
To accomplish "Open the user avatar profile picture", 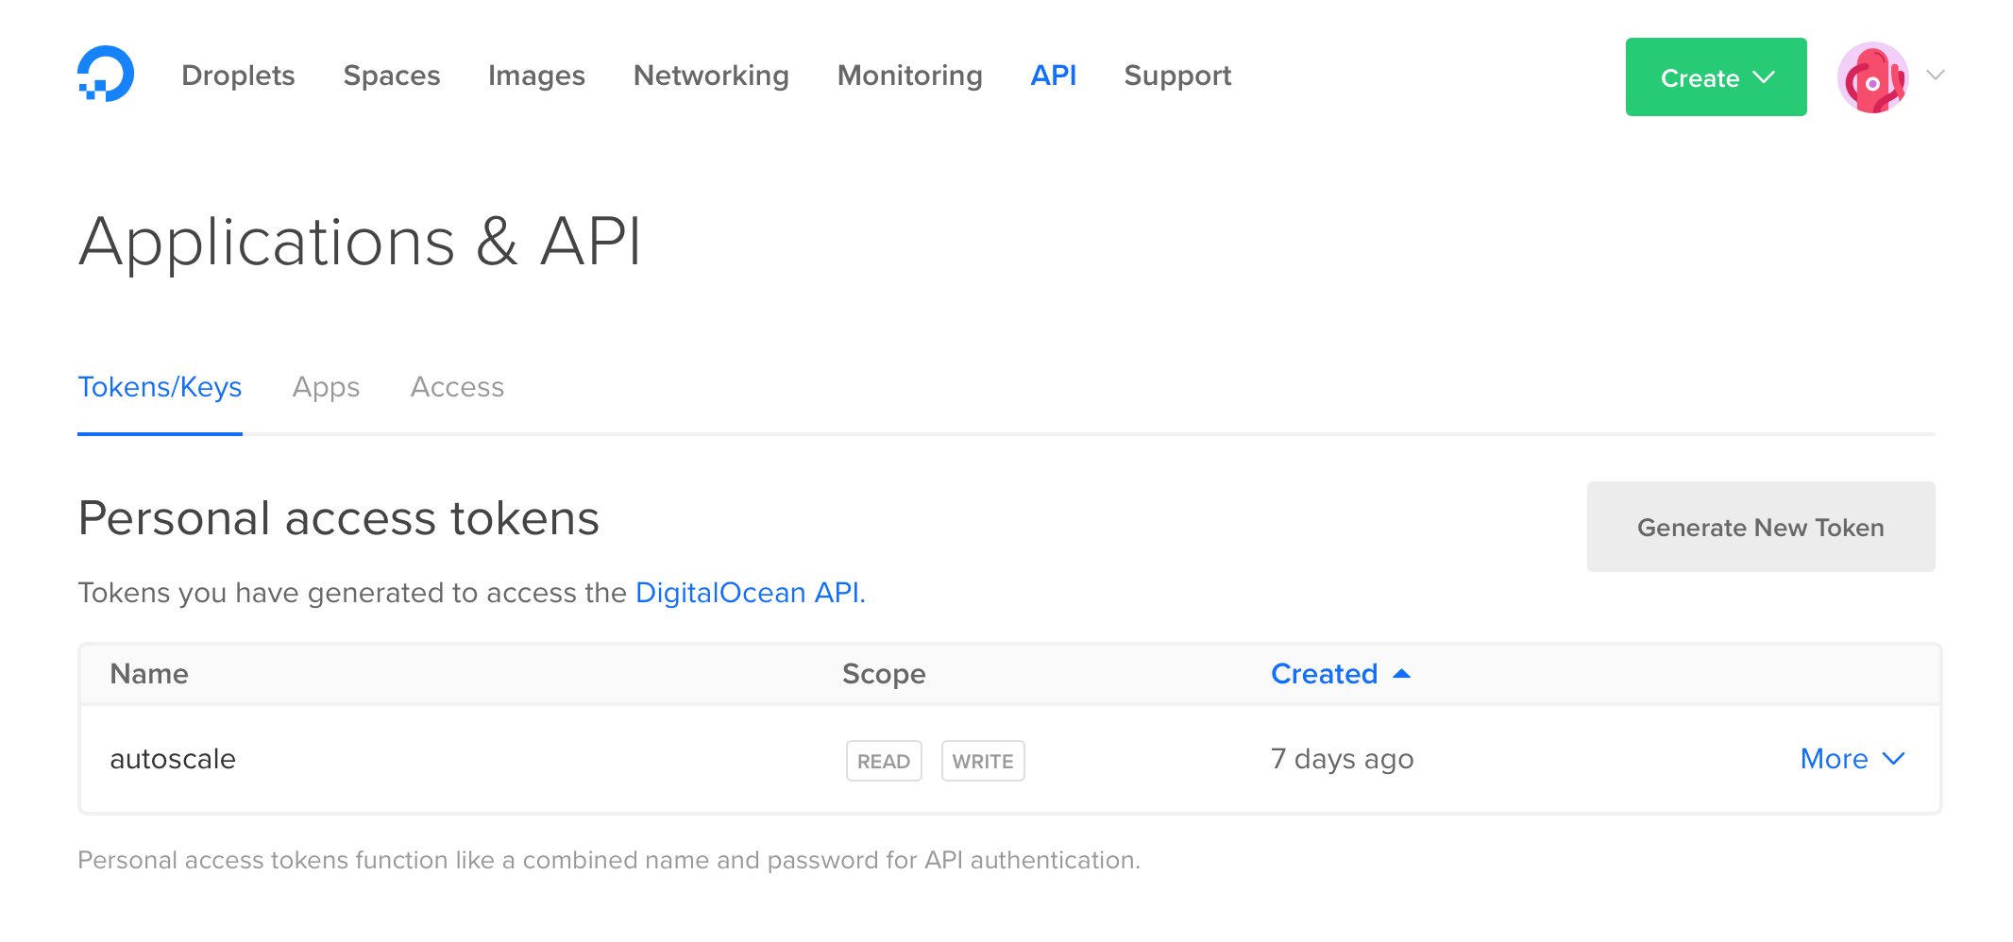I will (1872, 76).
